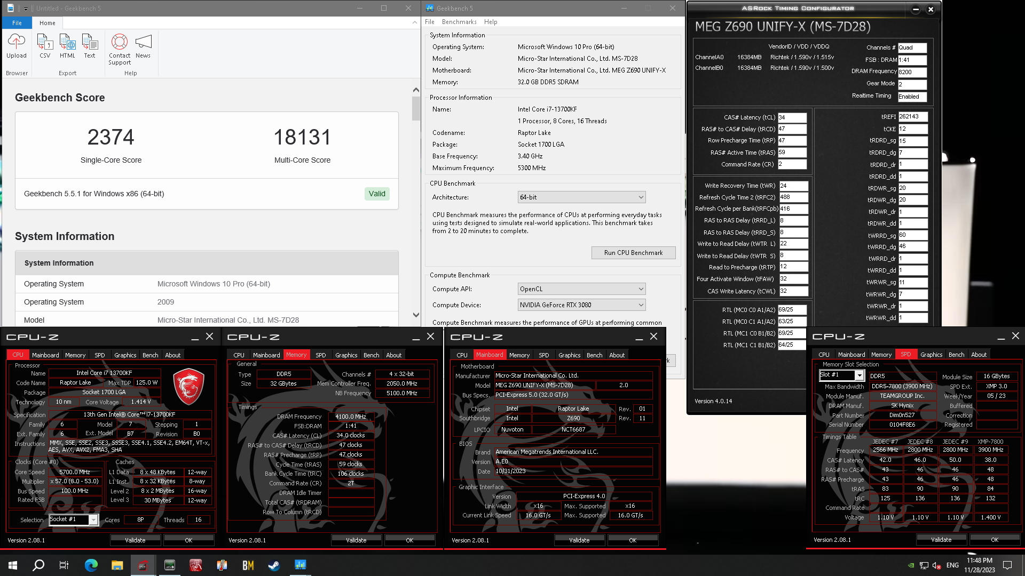
Task: Click the CAS# Latency (tCL) field in ASRock
Action: (x=792, y=117)
